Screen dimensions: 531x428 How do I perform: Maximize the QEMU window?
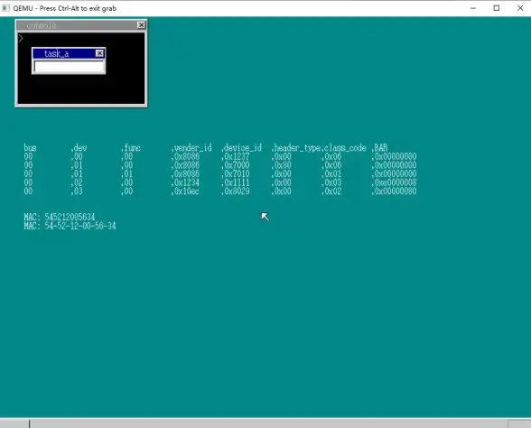tap(497, 8)
